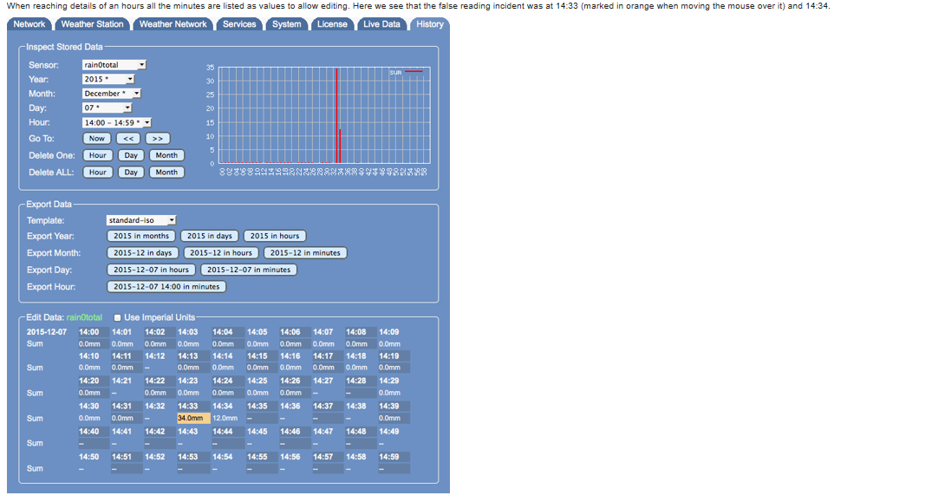The height and width of the screenshot is (502, 925).
Task: Open the License tab
Action: (332, 24)
